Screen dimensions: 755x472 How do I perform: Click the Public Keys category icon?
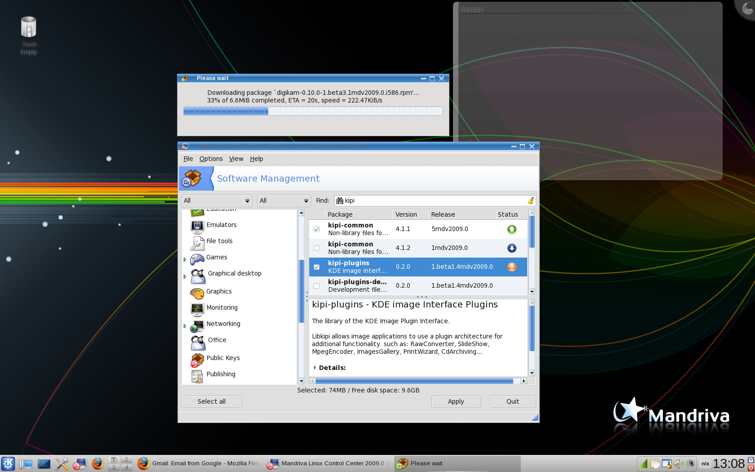[x=197, y=360]
